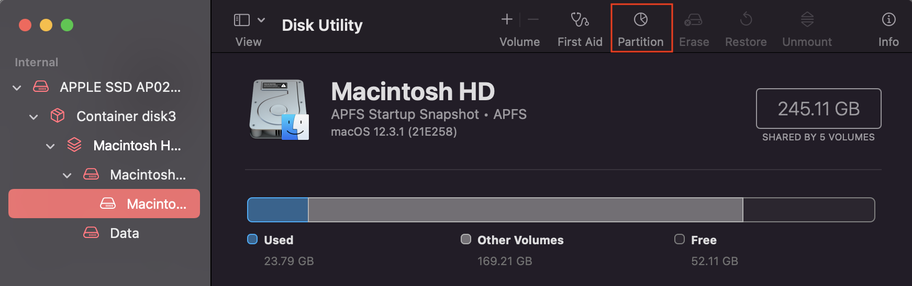Click the remove volume minus icon
The image size is (912, 286).
pos(533,20)
